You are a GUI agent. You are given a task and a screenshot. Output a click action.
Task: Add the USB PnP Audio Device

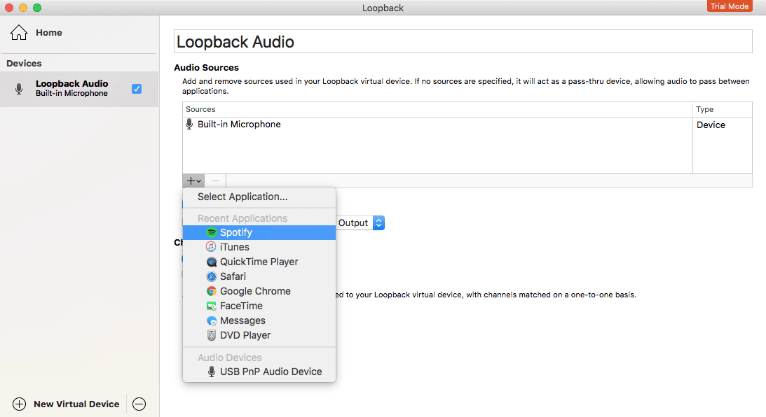pyautogui.click(x=259, y=372)
